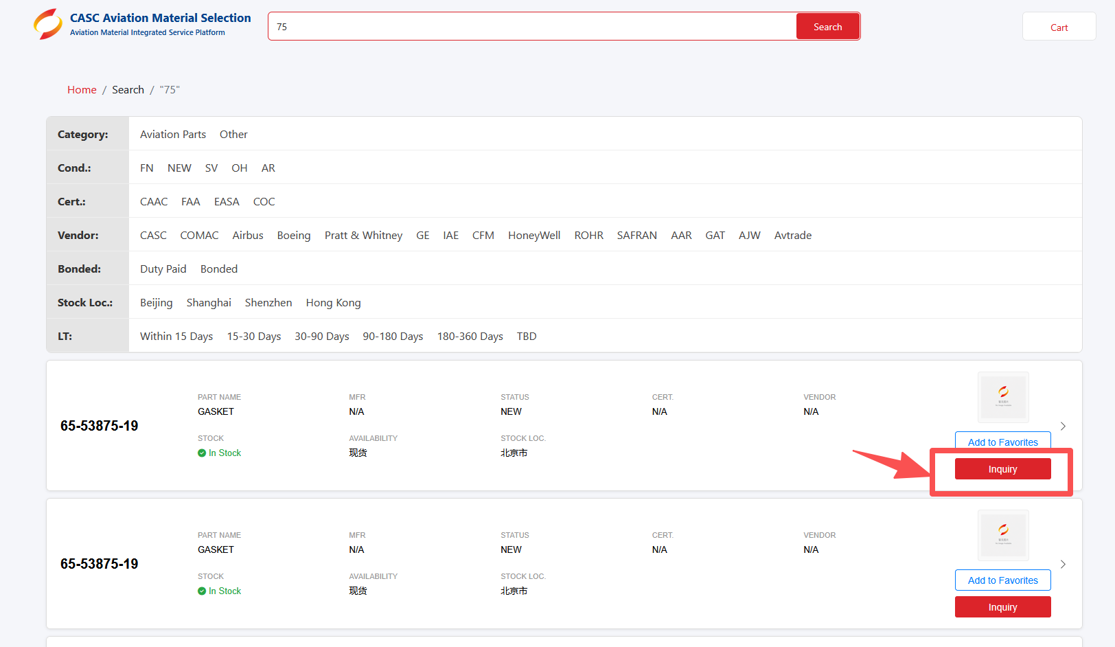
Task: Choose Avtrade vendor filter
Action: pos(793,236)
